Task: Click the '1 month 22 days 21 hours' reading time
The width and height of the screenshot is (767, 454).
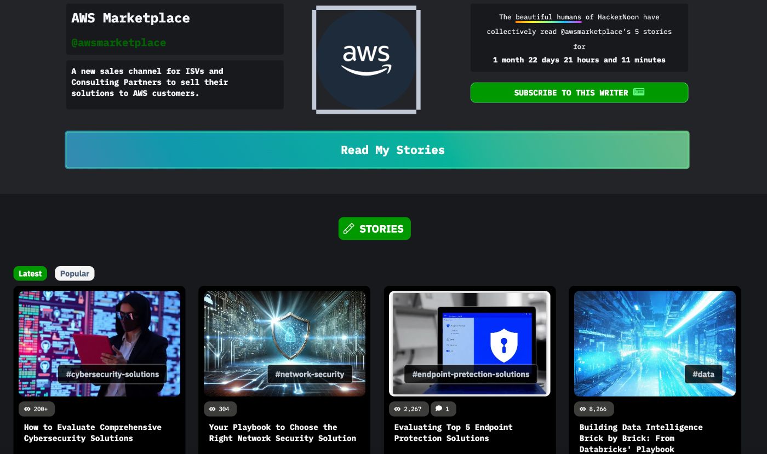Action: click(x=579, y=60)
